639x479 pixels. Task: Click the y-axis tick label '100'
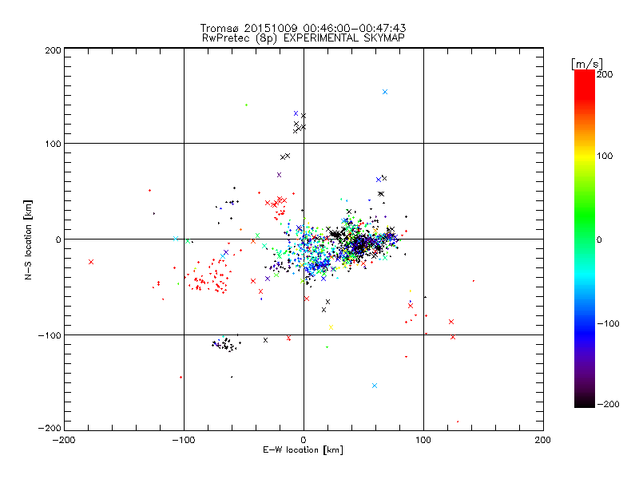coord(53,144)
